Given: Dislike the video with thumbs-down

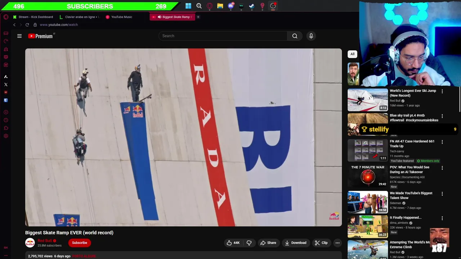Looking at the screenshot, I should (x=249, y=243).
